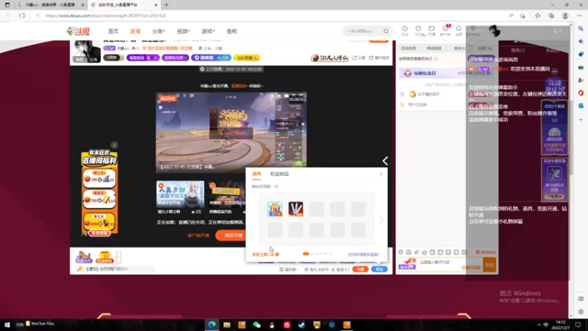
Task: Add a sidebar app with the plus icon
Action: point(581,120)
